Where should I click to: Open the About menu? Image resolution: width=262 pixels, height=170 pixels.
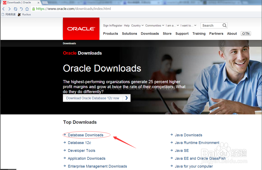232,34
